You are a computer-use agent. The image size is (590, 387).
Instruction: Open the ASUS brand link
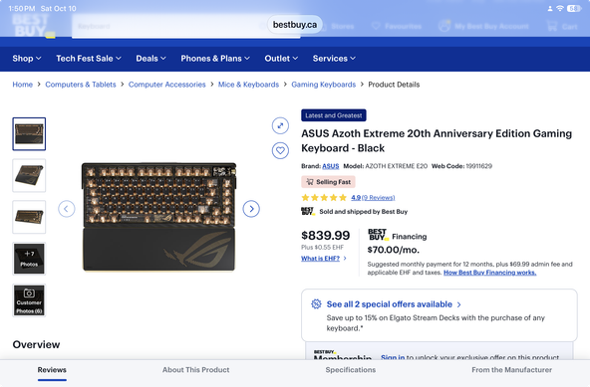pos(330,166)
